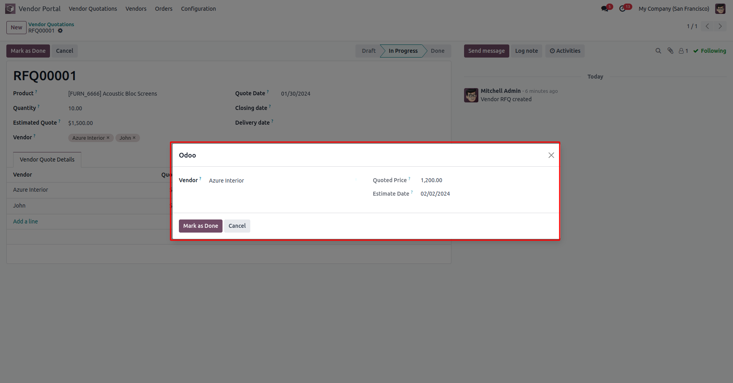Screen dimensions: 733x383
Task: Remove the Azure Interior vendor tag
Action: (x=108, y=138)
